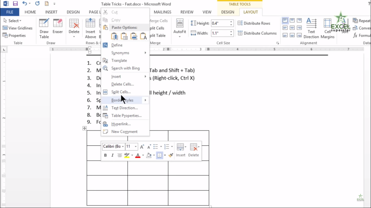Select the table Eraser tool
This screenshot has height=208, width=371.
(x=58, y=27)
